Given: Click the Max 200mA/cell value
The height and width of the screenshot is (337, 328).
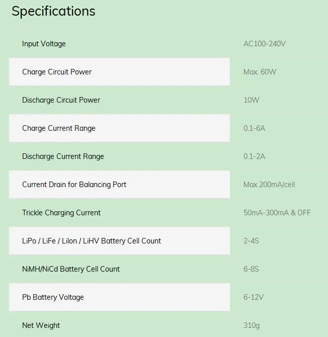Looking at the screenshot, I should tap(269, 185).
